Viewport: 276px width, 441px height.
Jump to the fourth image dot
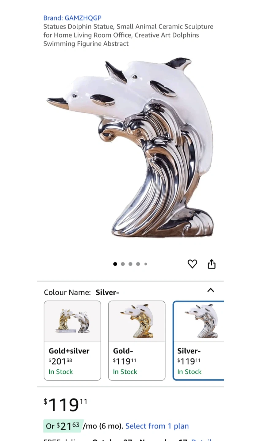[138, 264]
